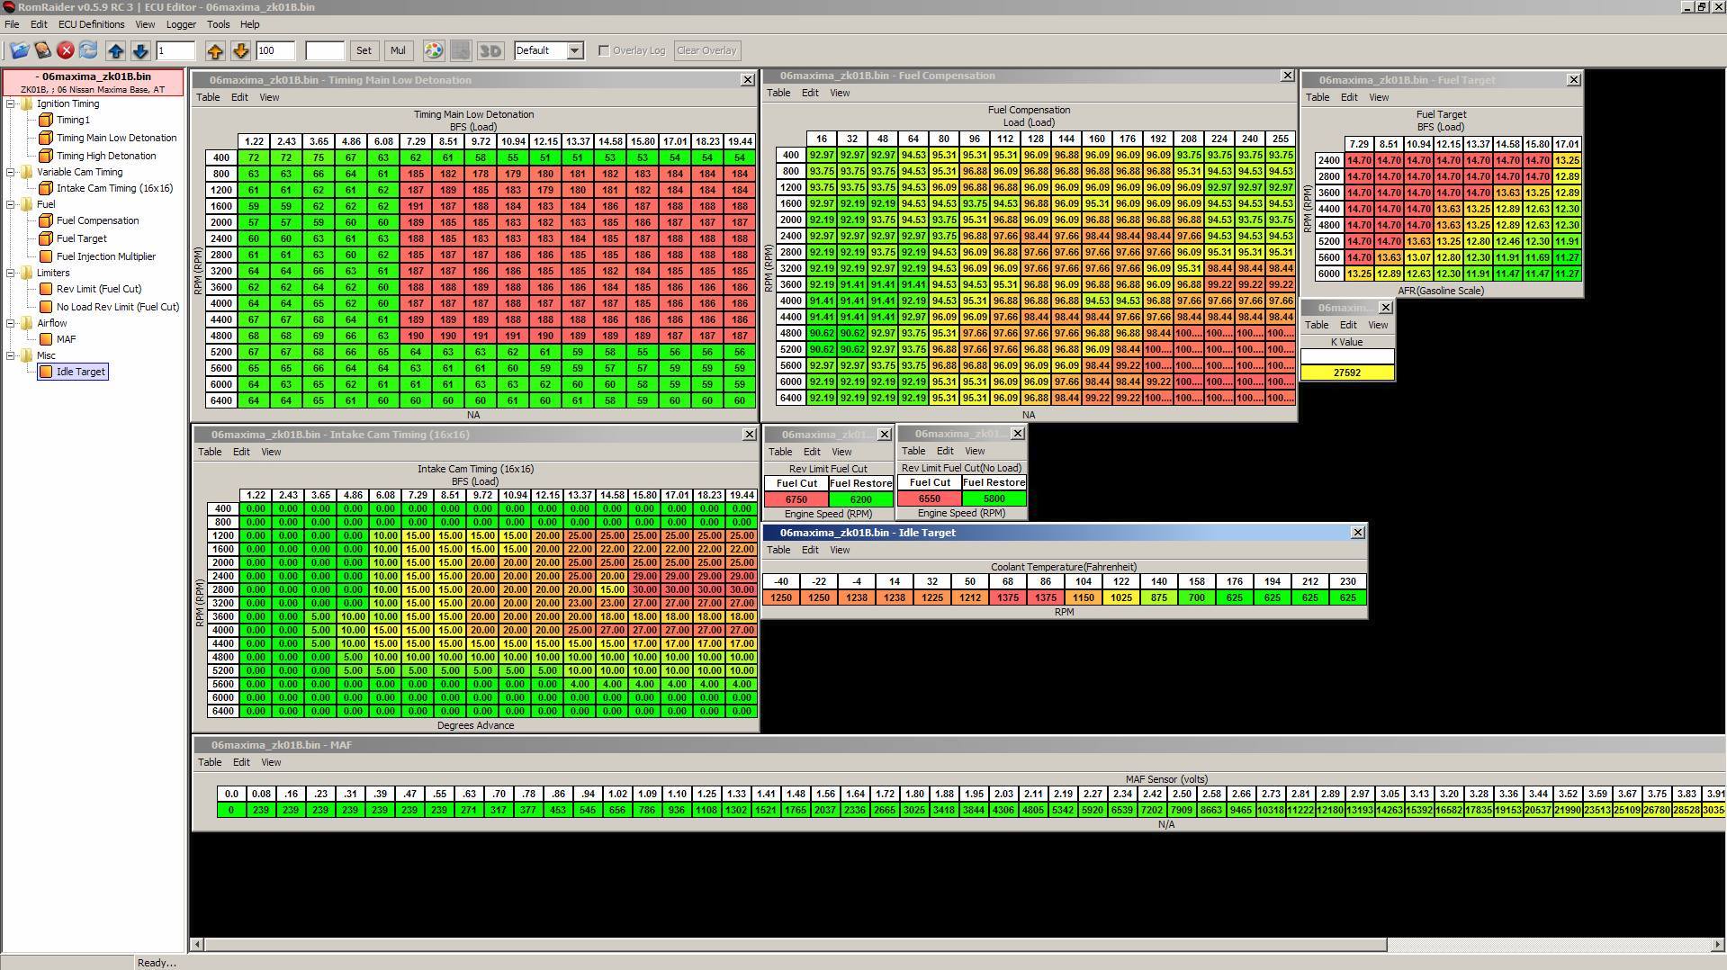The height and width of the screenshot is (970, 1727).
Task: Collapse the Variable Cam Timing tree node
Action: point(11,172)
